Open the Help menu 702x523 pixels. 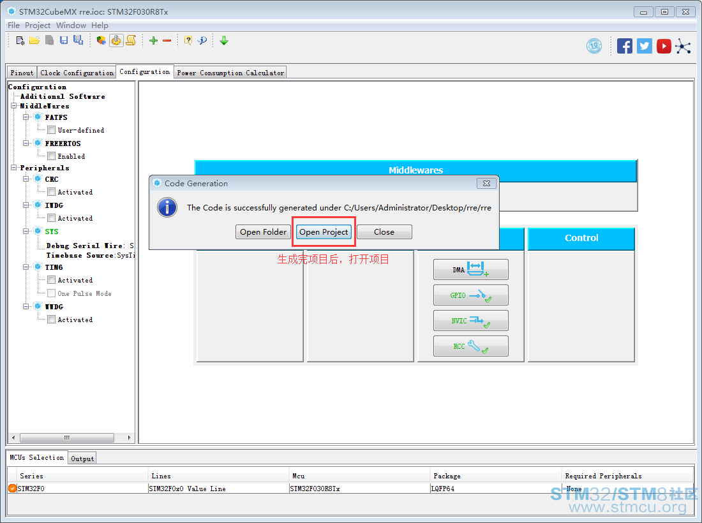point(100,25)
